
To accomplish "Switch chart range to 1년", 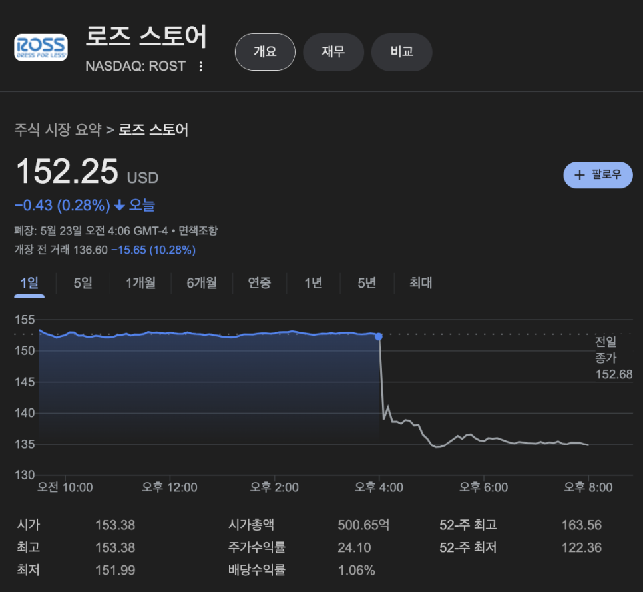I will (314, 283).
